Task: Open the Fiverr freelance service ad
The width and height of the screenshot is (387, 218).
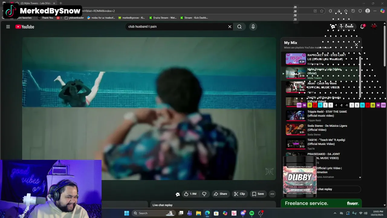Action: click(x=321, y=203)
